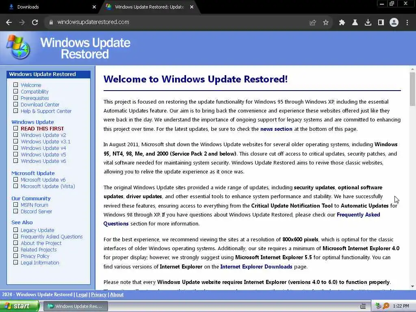Image resolution: width=416 pixels, height=312 pixels.
Task: Open READ THIS FIRST link
Action: [42, 128]
